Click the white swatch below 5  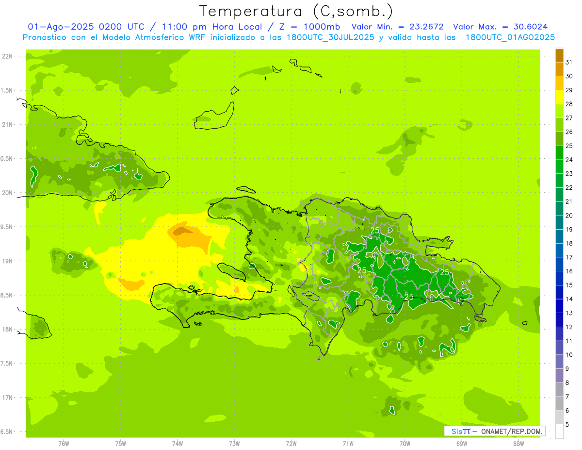tap(559, 432)
